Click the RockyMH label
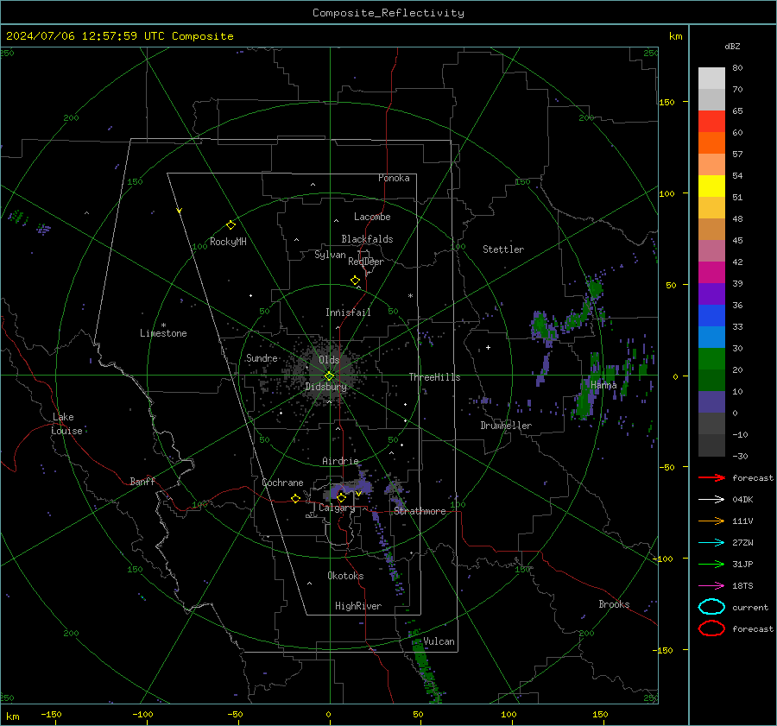The width and height of the screenshot is (777, 726). click(x=228, y=242)
